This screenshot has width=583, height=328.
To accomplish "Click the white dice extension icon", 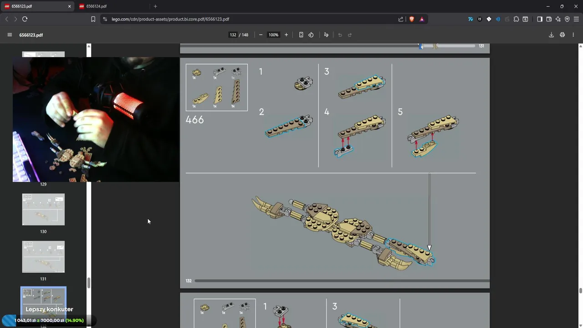I will point(489,19).
